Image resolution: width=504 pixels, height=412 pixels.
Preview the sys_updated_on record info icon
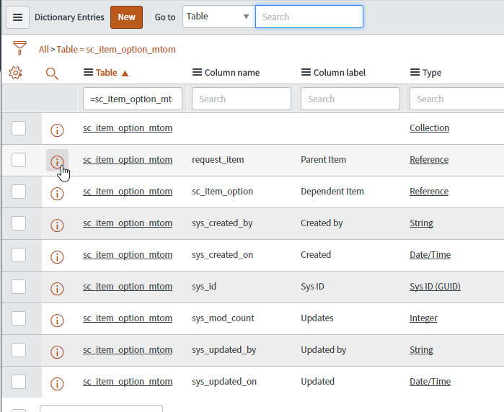tap(57, 384)
